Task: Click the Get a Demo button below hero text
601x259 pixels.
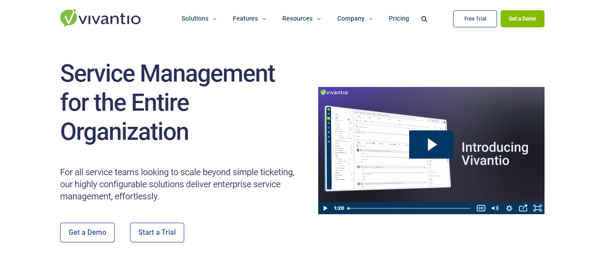Action: pos(87,233)
